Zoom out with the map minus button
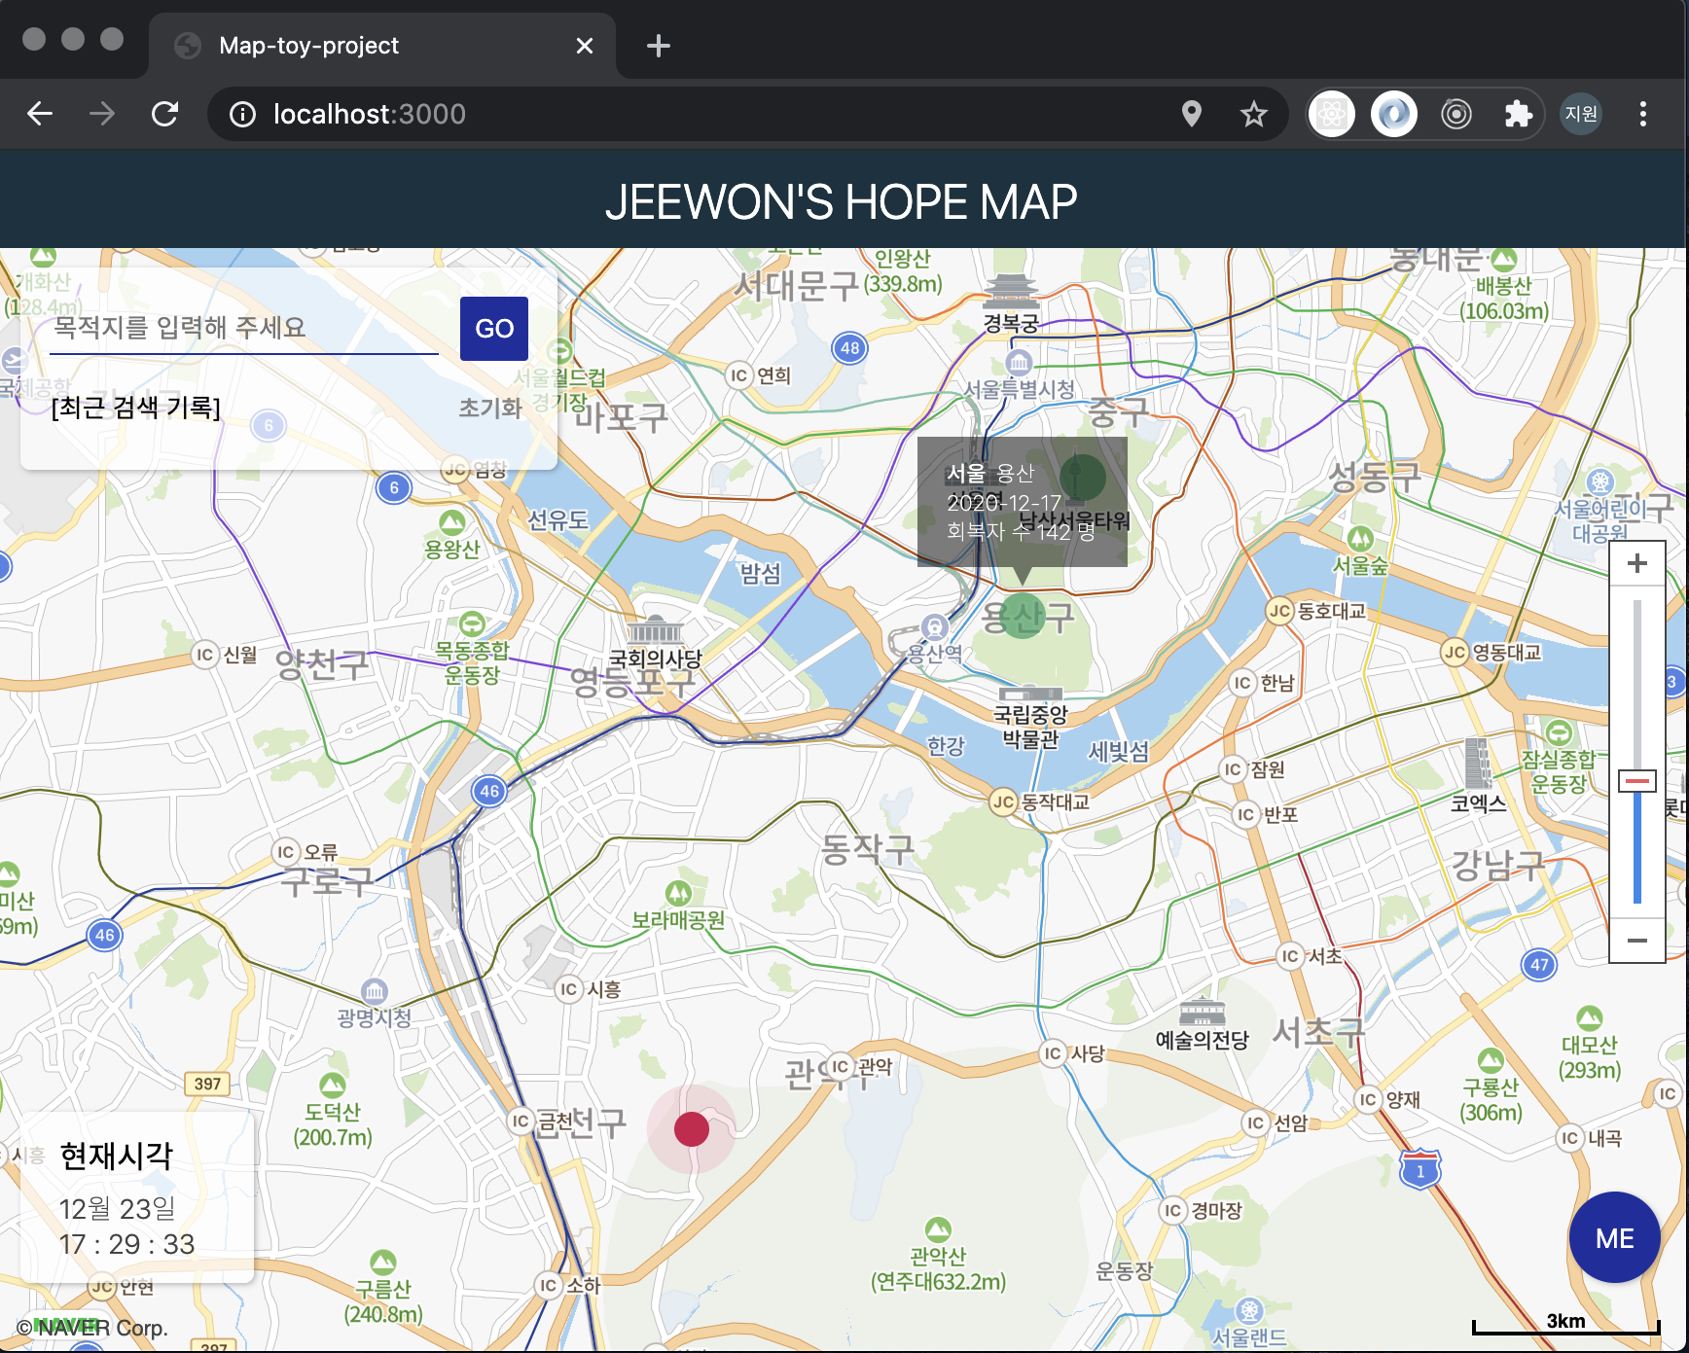 [1637, 940]
